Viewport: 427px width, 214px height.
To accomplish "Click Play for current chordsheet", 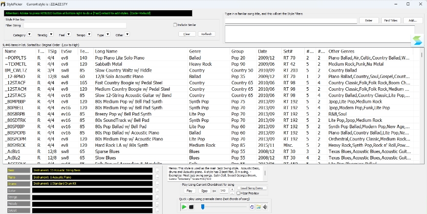I will coord(190,191).
